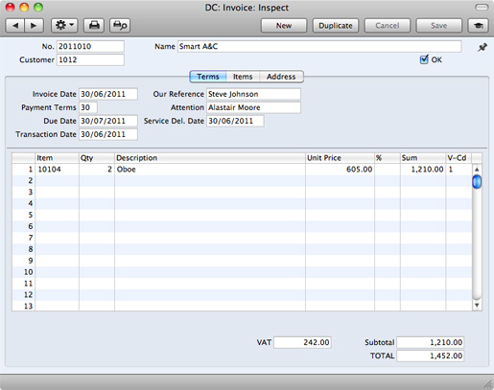Go to previous record with left arrow
This screenshot has width=494, height=390.
(15, 26)
